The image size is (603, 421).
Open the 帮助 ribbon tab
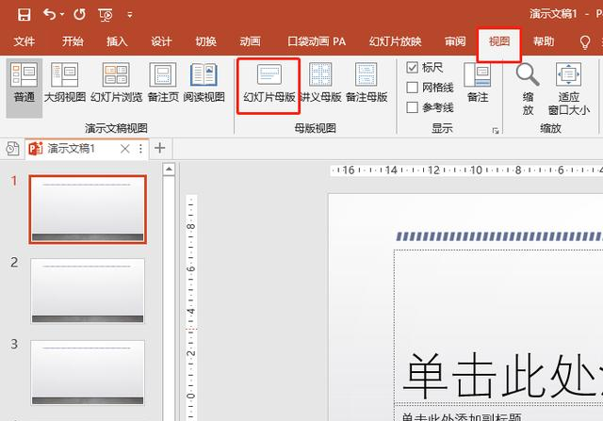[x=544, y=41]
